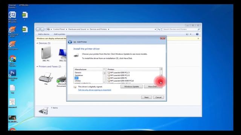
Task: Click the view options icon in Devices toolbar
Action: (x=187, y=34)
